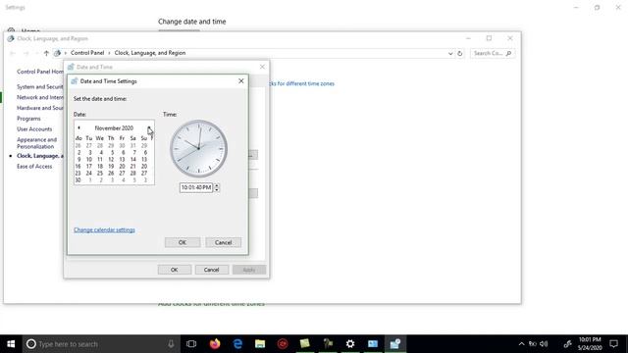The width and height of the screenshot is (628, 353).
Task: Click Control Panel breadcrumb in address bar
Action: 87,53
